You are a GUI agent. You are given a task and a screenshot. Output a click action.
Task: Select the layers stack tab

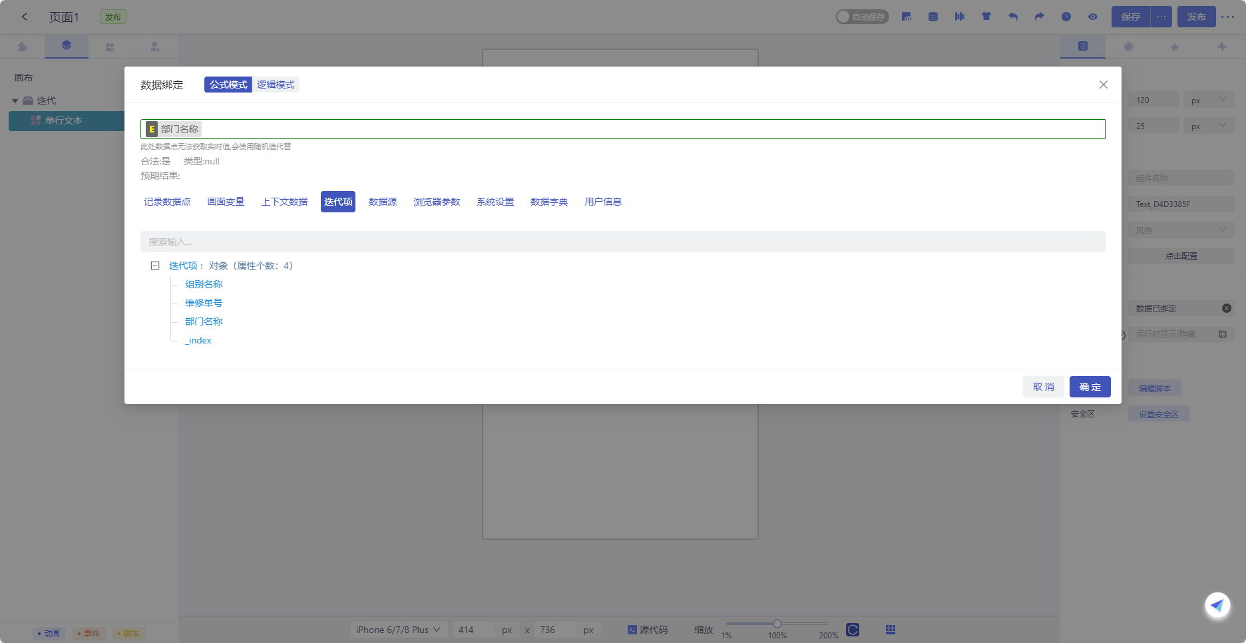coord(67,46)
